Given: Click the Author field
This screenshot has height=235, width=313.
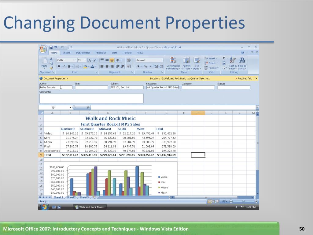Looking at the screenshot, I should (x=56, y=87).
